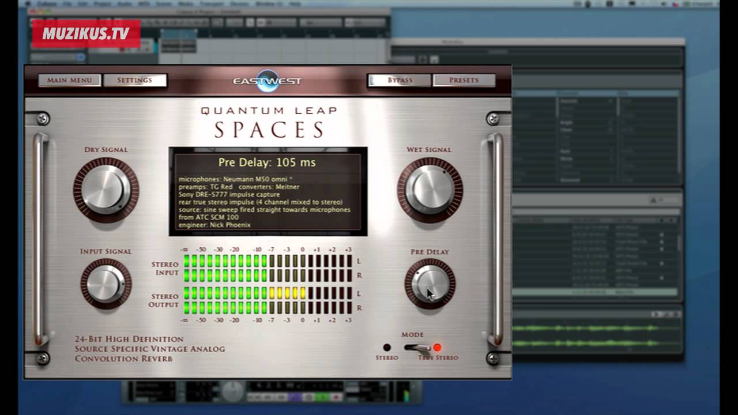Click the Input Signal knob
The image size is (738, 415).
tap(106, 284)
